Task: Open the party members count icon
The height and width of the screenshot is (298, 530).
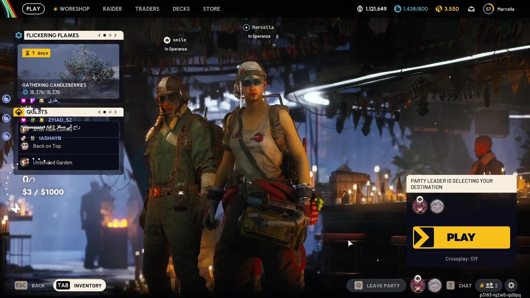Action: pos(489,286)
